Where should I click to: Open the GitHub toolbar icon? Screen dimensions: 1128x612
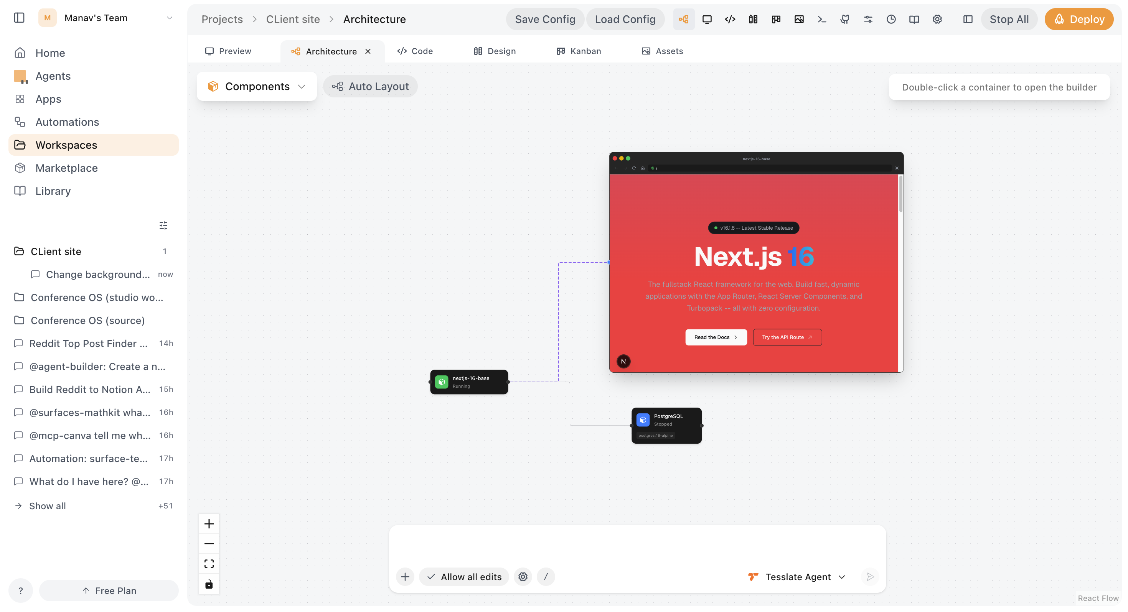[845, 19]
